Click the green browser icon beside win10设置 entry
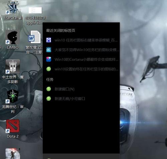 tap(49, 69)
